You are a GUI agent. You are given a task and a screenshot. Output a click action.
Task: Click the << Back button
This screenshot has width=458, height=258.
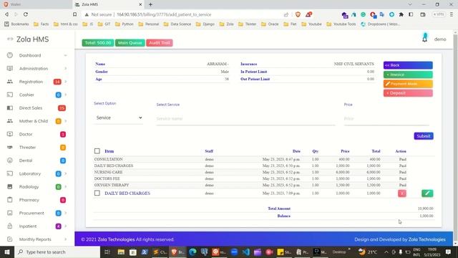click(408, 65)
